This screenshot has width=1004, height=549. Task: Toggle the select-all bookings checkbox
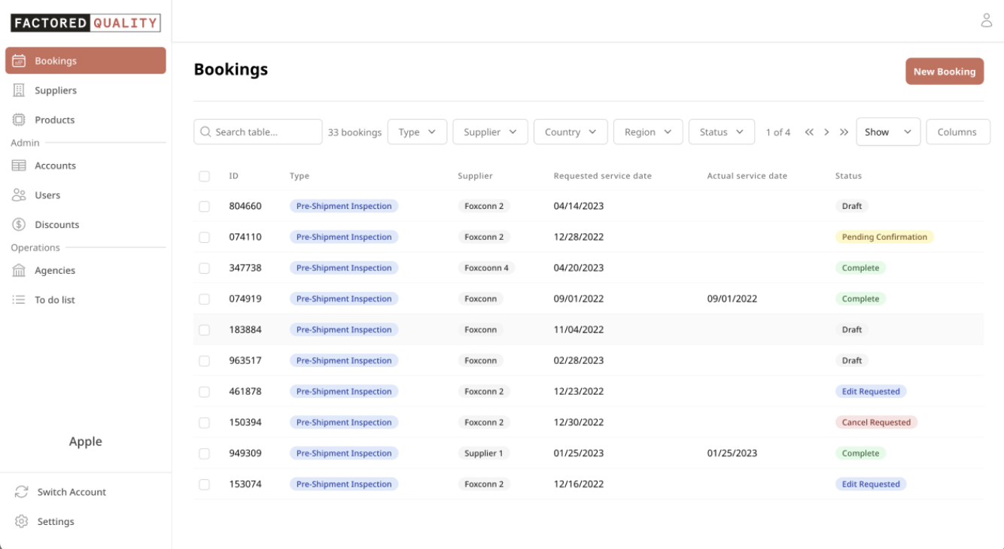204,176
